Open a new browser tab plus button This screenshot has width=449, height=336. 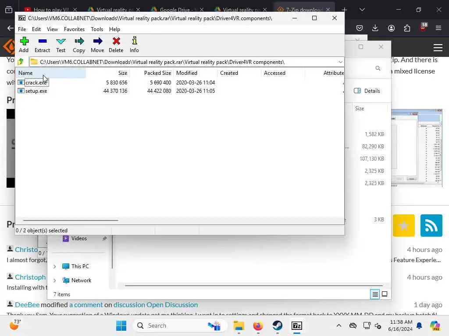pyautogui.click(x=344, y=10)
